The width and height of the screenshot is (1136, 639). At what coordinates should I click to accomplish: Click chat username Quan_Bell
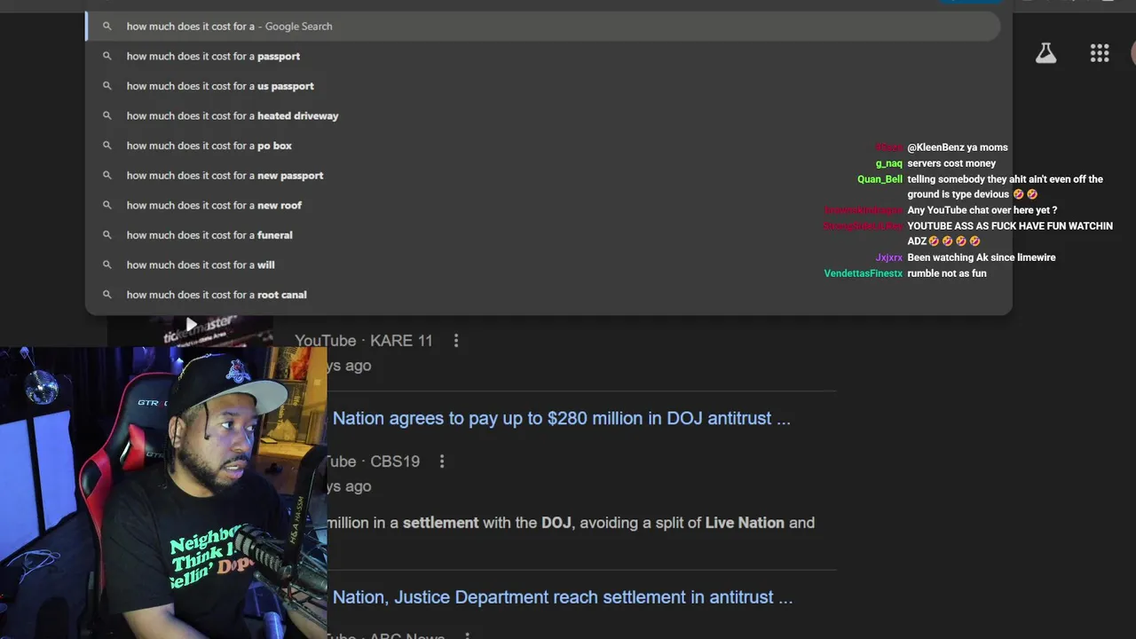pos(880,179)
